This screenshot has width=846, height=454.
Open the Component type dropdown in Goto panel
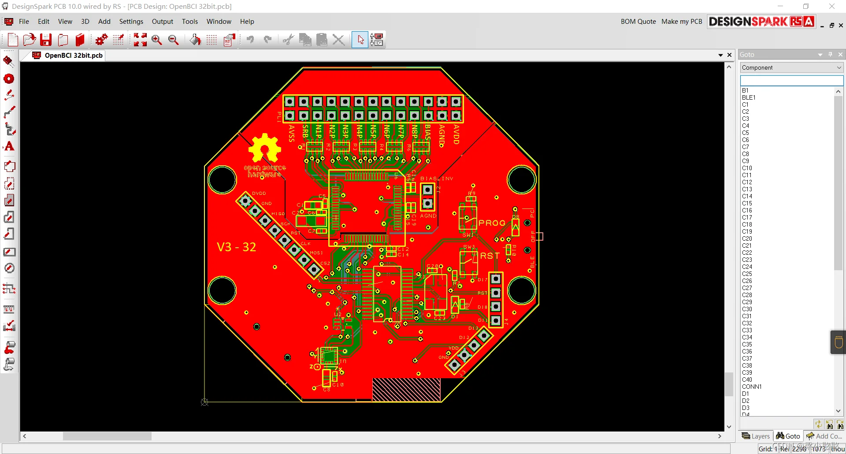coord(839,67)
